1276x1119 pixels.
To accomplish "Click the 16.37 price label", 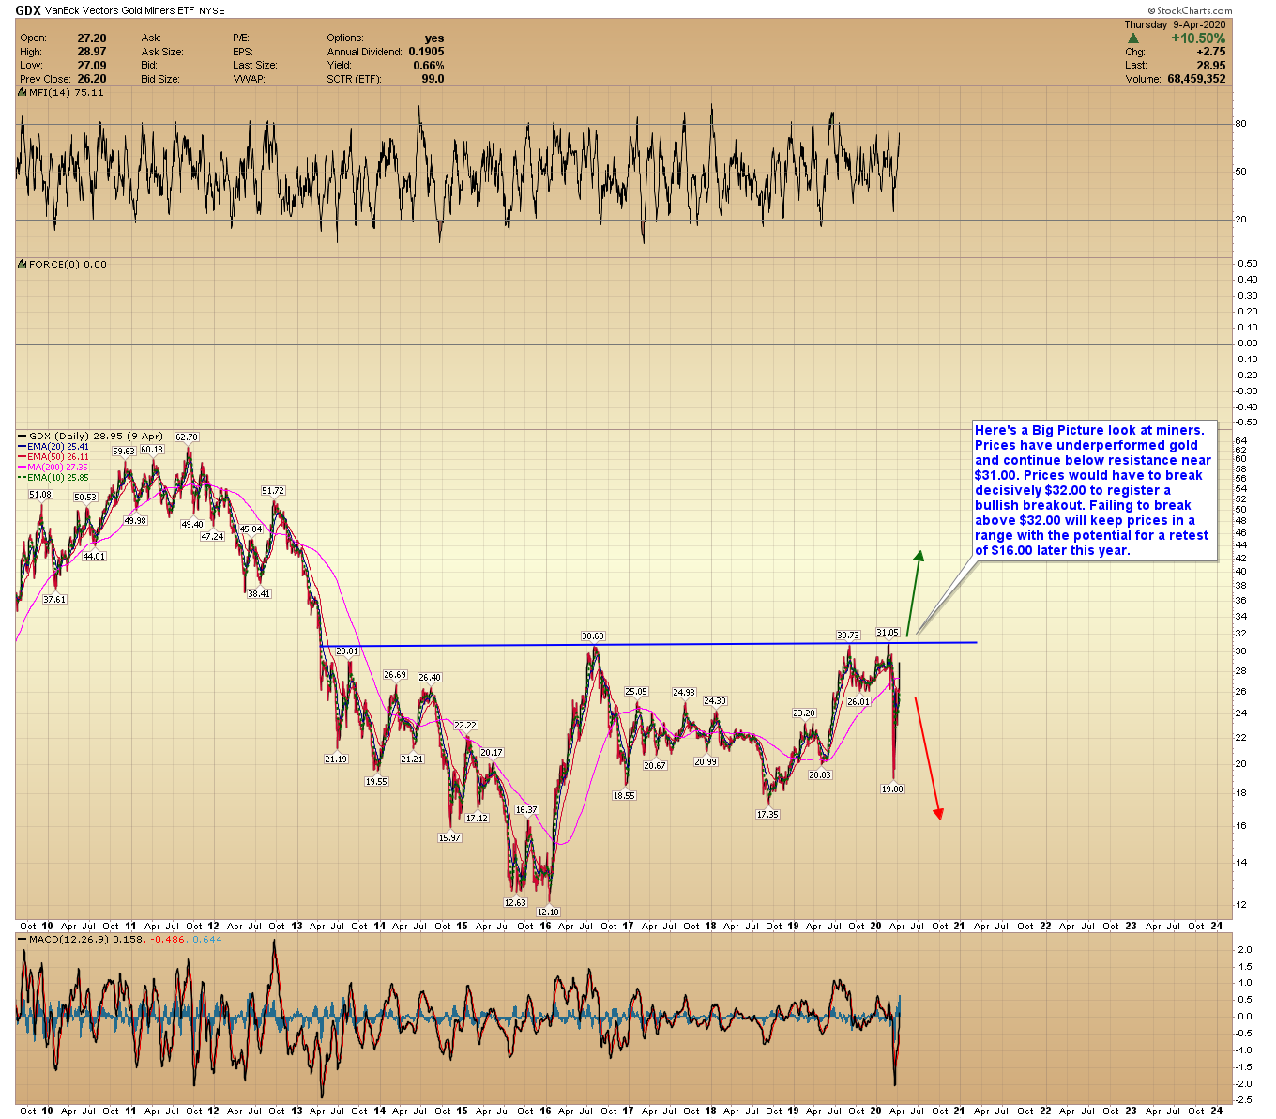I will [526, 809].
